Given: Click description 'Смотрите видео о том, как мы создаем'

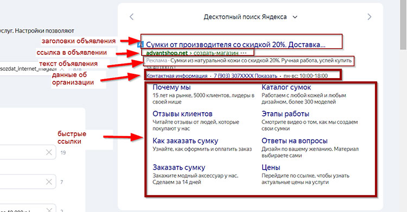Looking at the screenshot, I should (310, 125).
